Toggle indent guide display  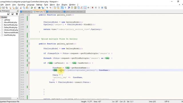tap(69, 8)
